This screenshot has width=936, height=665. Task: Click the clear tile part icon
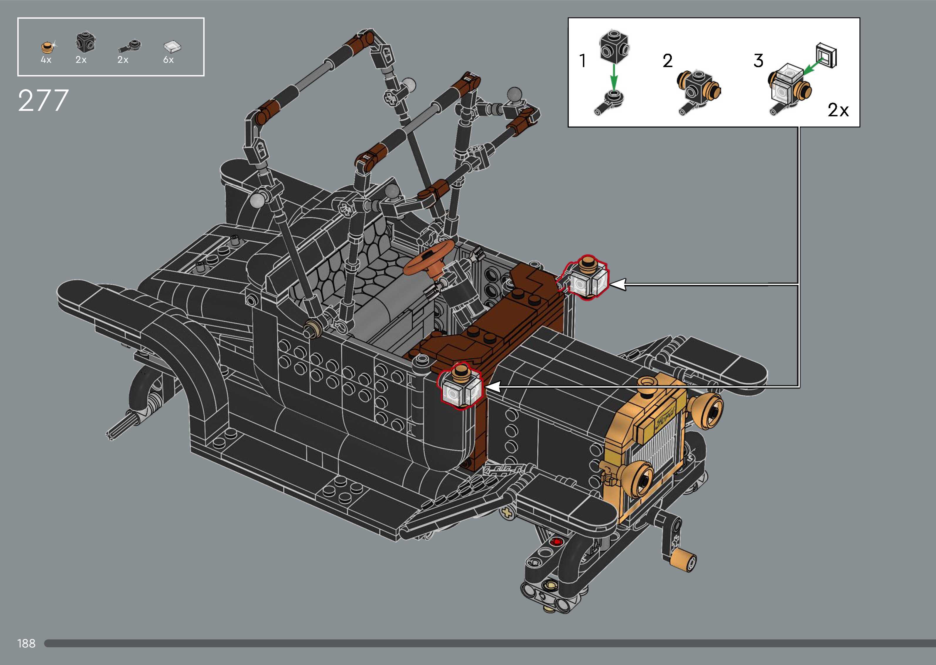tap(172, 46)
